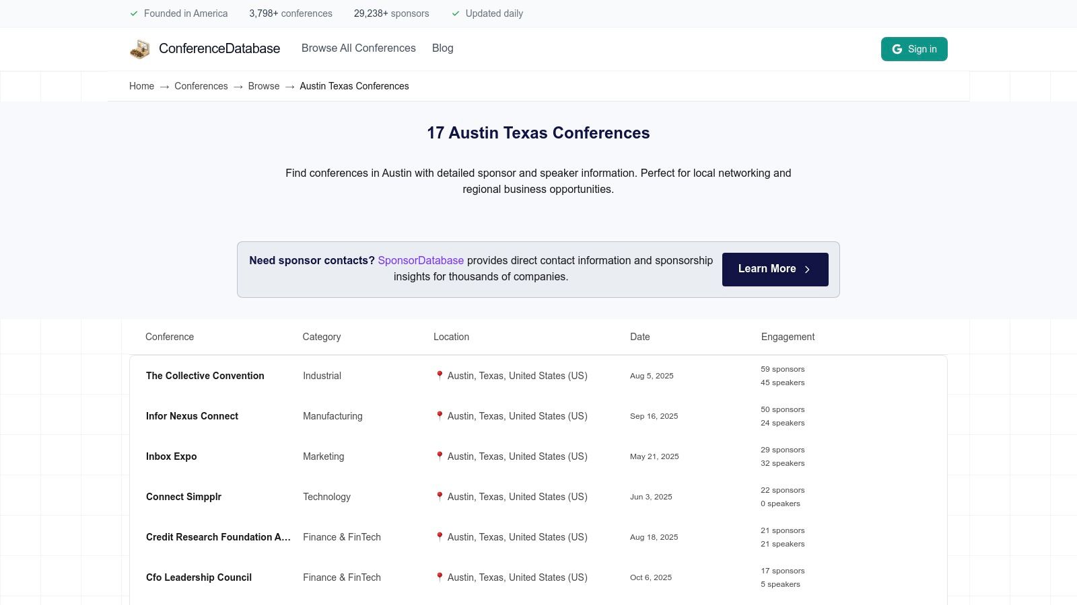Click location pin in Inbox Expo row

click(440, 456)
